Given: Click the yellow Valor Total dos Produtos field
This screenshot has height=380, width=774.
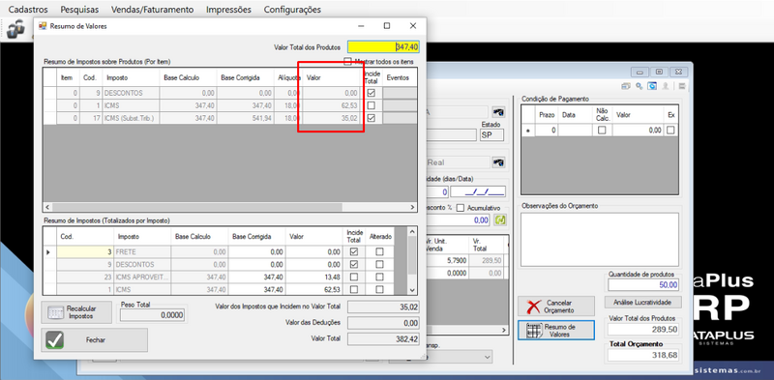Looking at the screenshot, I should [x=383, y=46].
